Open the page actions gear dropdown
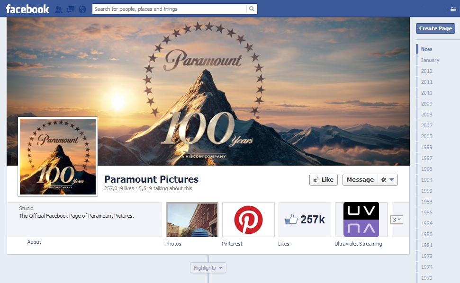This screenshot has width=460, height=283. (x=388, y=179)
